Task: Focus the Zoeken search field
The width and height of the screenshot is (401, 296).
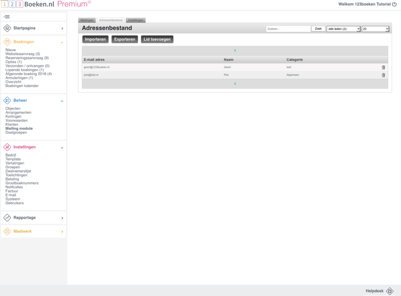Action: coord(288,29)
